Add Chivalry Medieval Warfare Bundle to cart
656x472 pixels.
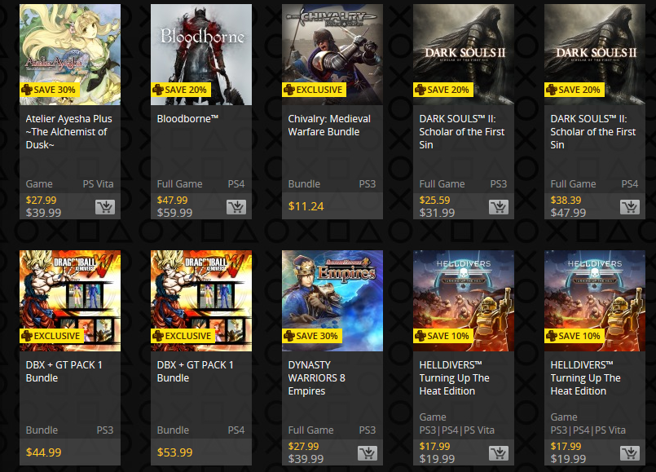(x=367, y=207)
